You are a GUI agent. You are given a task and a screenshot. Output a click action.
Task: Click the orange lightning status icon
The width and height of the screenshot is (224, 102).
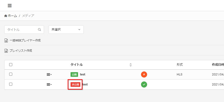tap(144, 74)
